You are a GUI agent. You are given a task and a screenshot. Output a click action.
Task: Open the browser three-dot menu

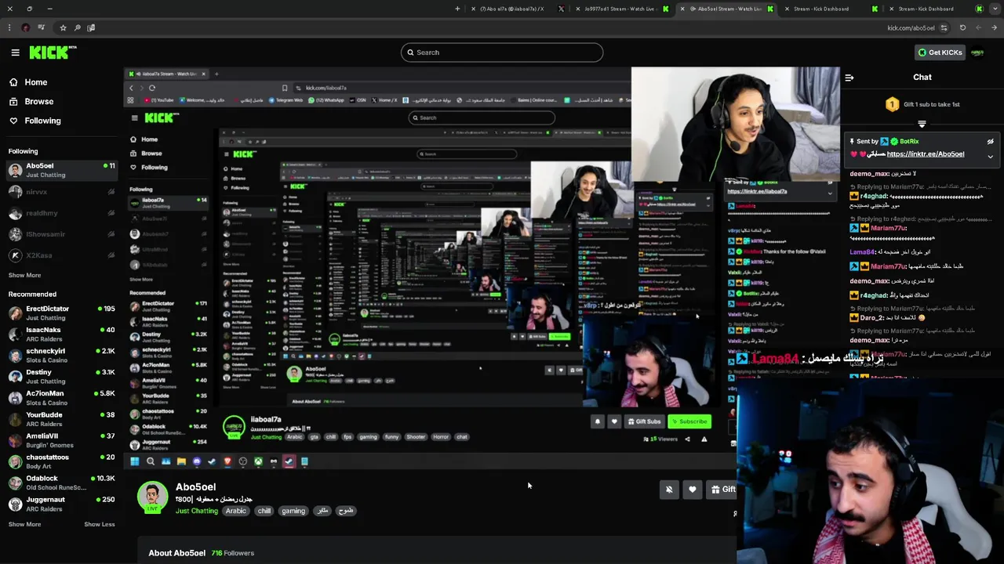11,28
